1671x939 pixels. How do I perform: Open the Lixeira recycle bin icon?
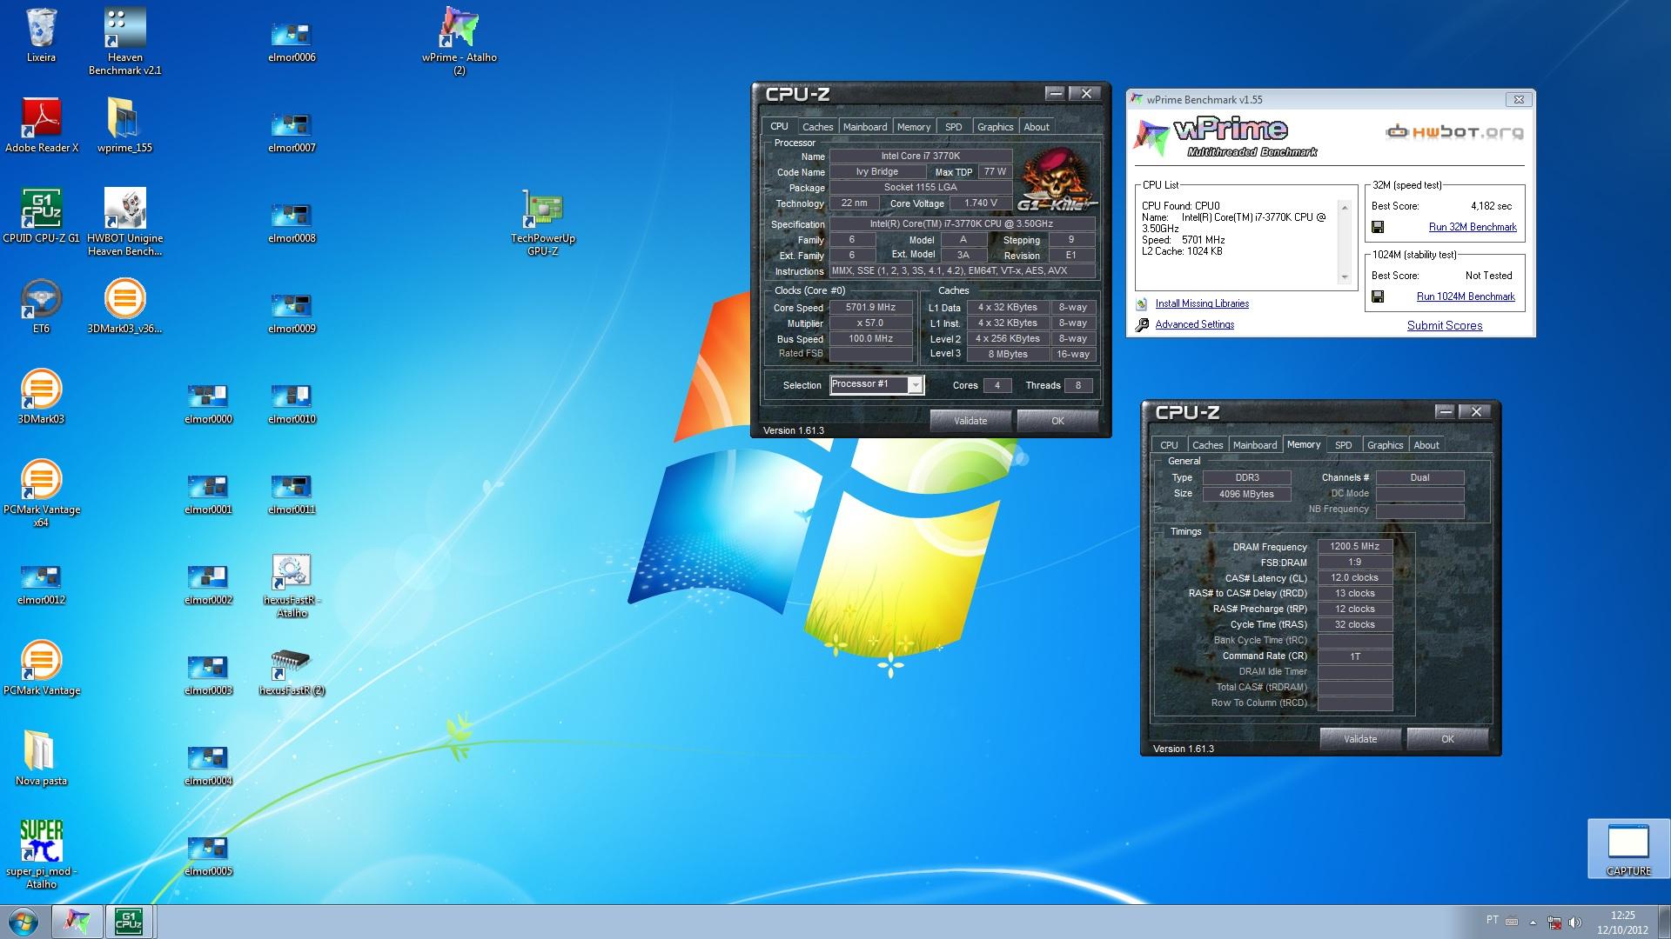click(x=41, y=35)
